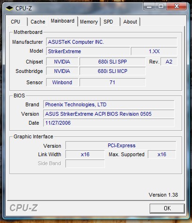Click the Link Width label

point(49,154)
